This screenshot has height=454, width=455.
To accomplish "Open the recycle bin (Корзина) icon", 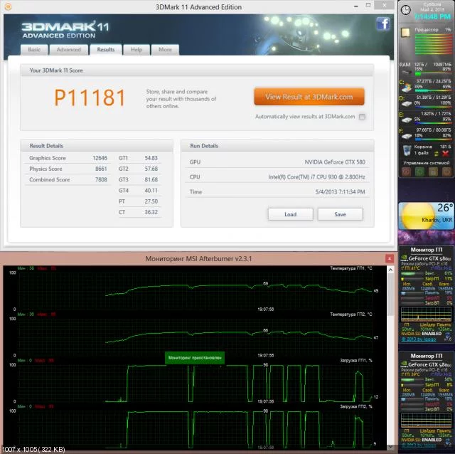I will 407,150.
